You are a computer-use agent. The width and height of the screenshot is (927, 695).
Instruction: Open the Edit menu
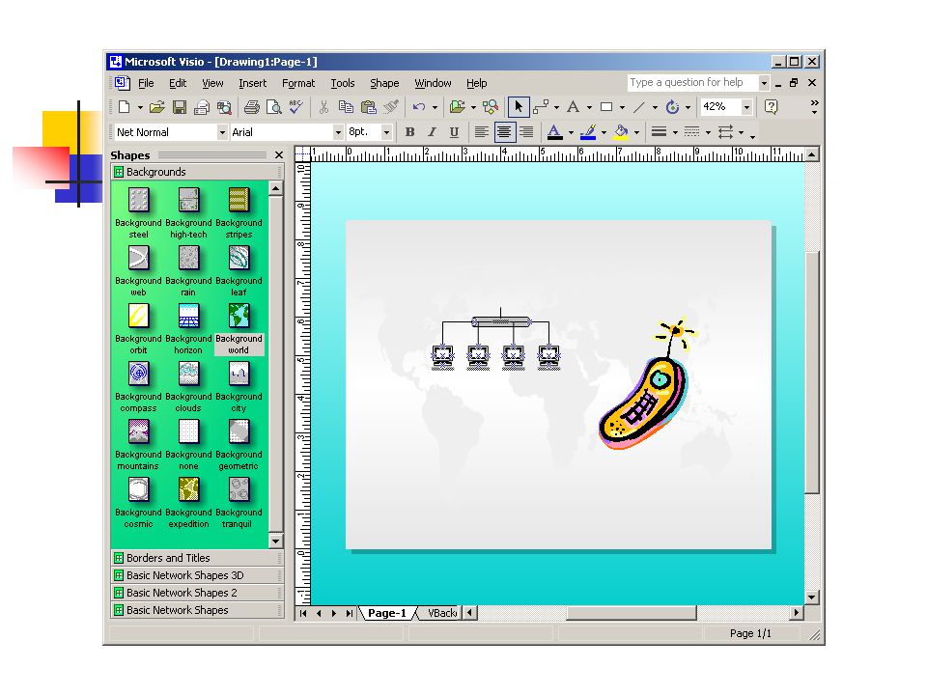[178, 83]
